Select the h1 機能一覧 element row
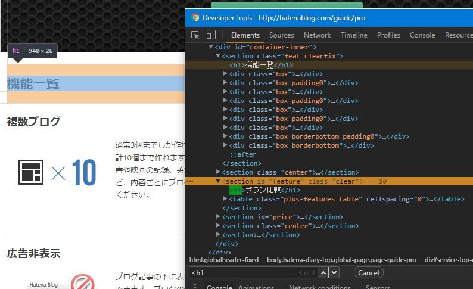 pos(329,65)
